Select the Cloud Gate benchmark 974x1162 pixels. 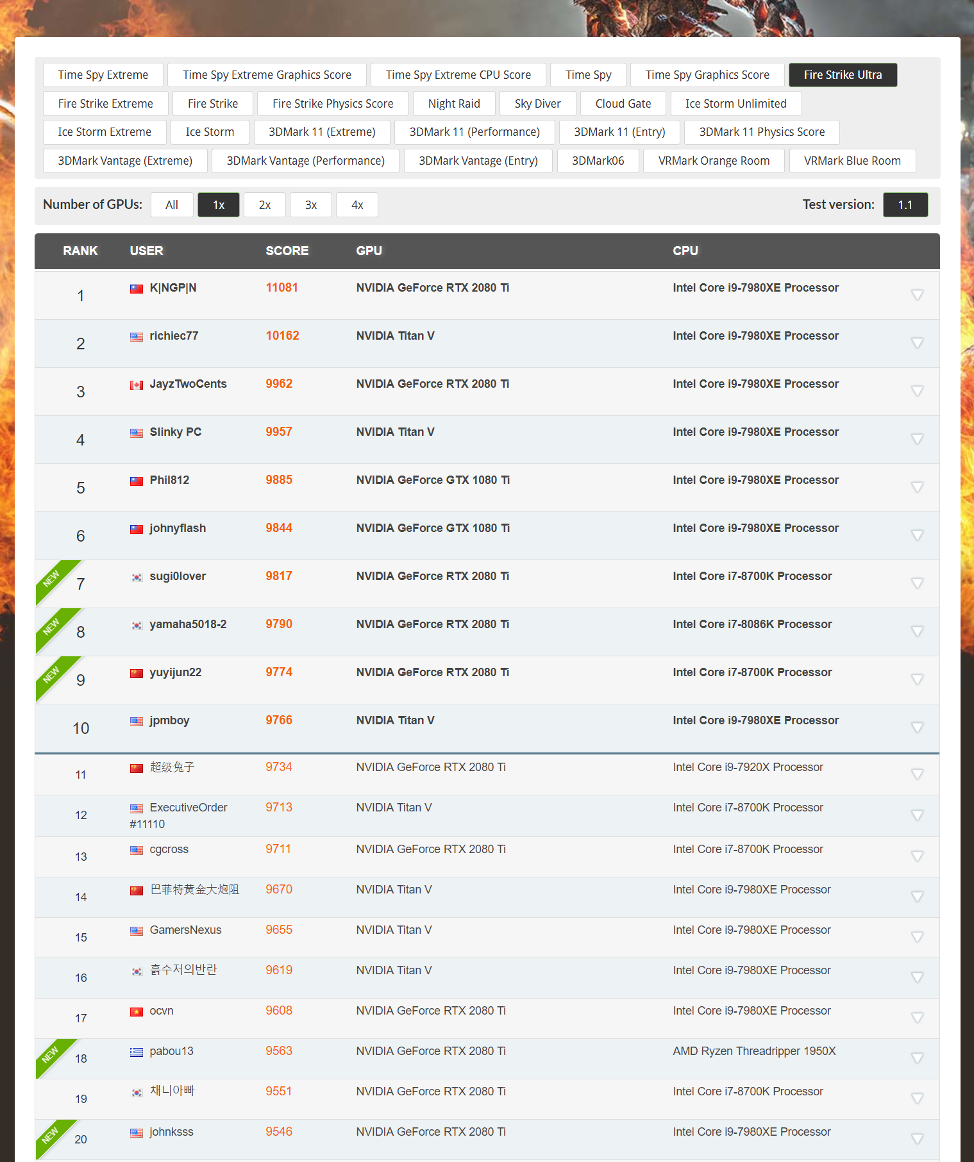coord(623,104)
